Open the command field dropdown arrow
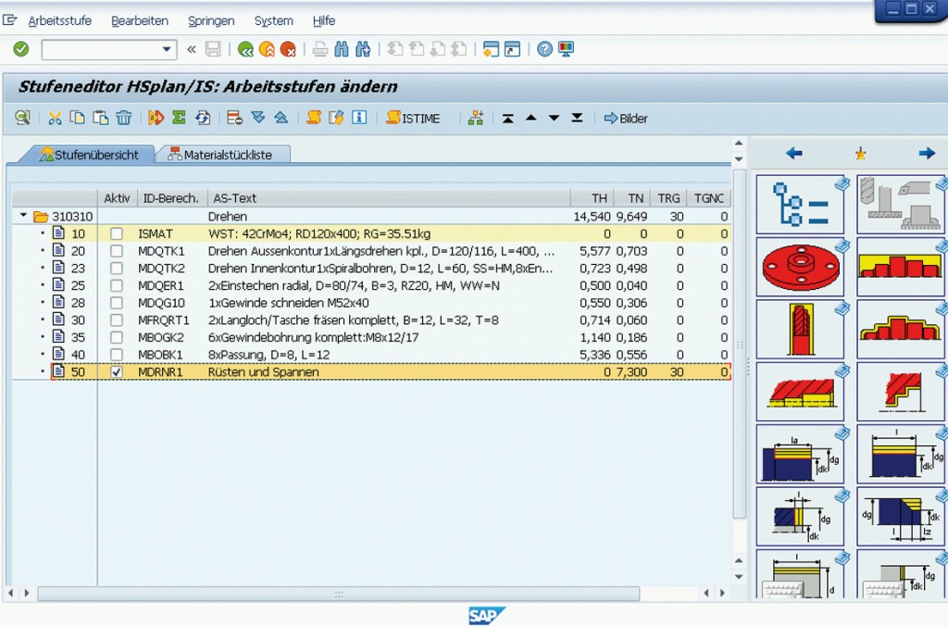948x627 pixels. (168, 49)
